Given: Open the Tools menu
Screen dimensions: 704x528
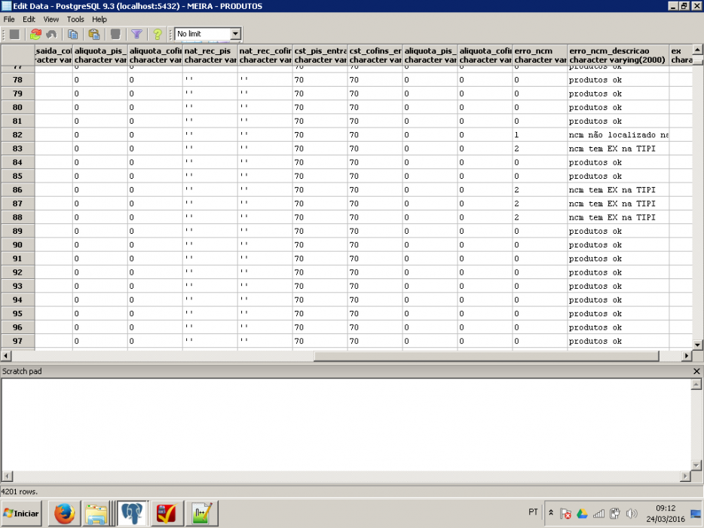Looking at the screenshot, I should 75,20.
